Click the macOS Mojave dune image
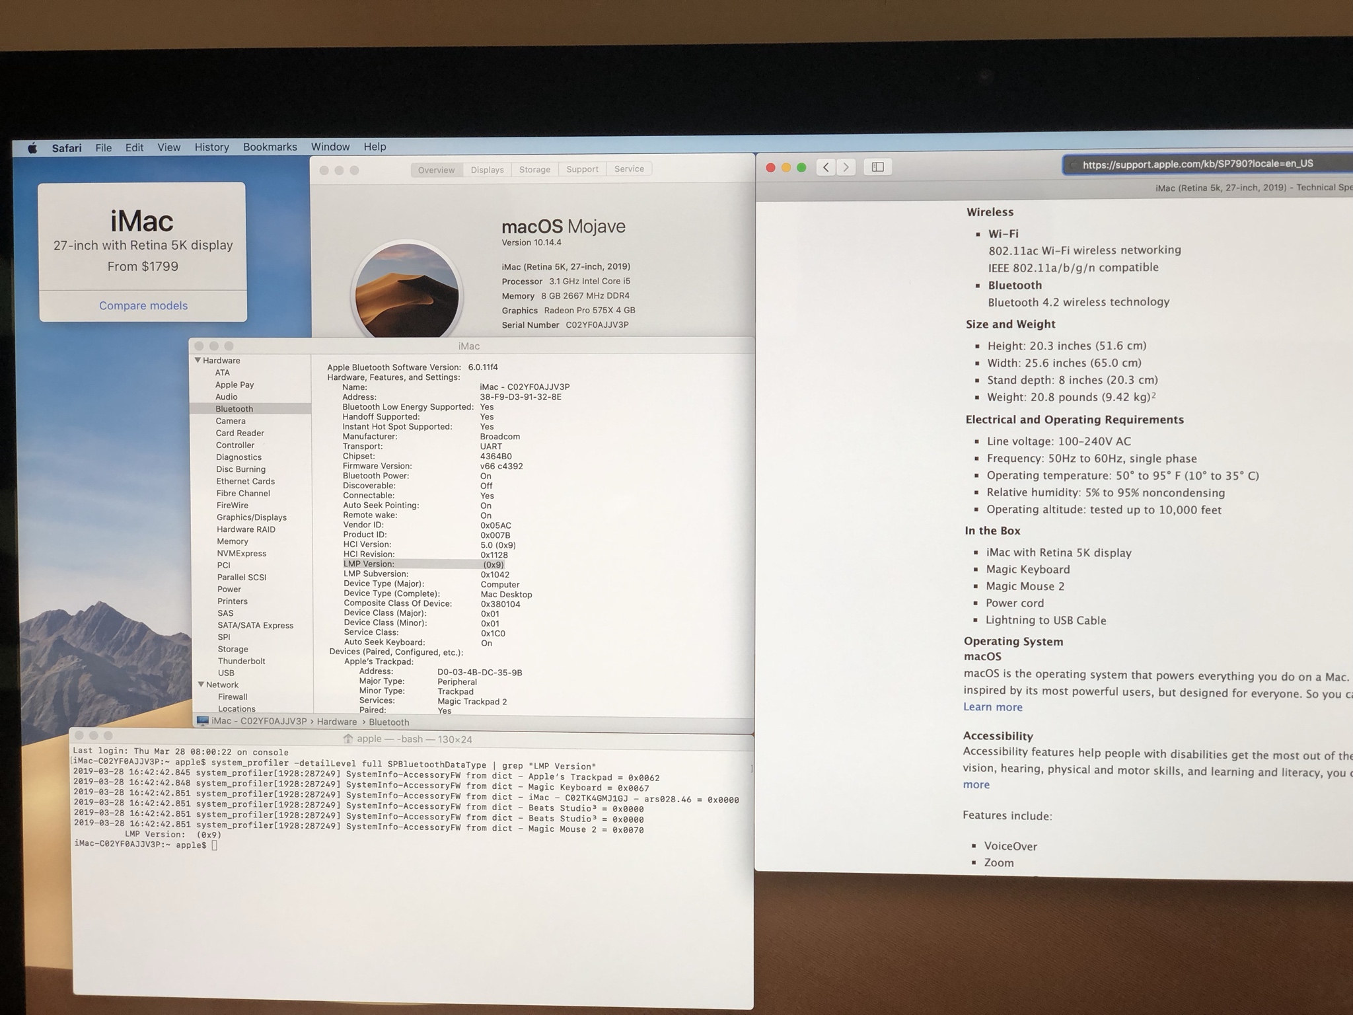Screen dimensions: 1353x1015 click(407, 291)
